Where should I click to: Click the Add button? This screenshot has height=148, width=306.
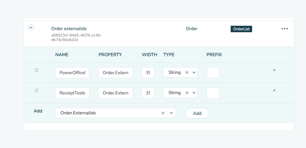(x=197, y=113)
